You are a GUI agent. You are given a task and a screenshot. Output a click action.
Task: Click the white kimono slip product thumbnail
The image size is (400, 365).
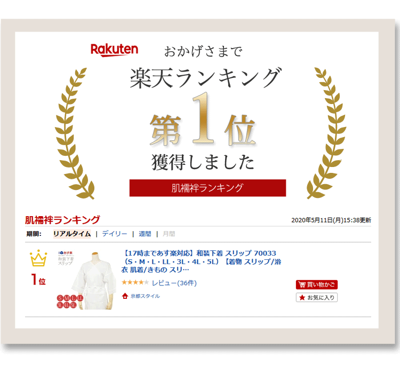(x=85, y=280)
